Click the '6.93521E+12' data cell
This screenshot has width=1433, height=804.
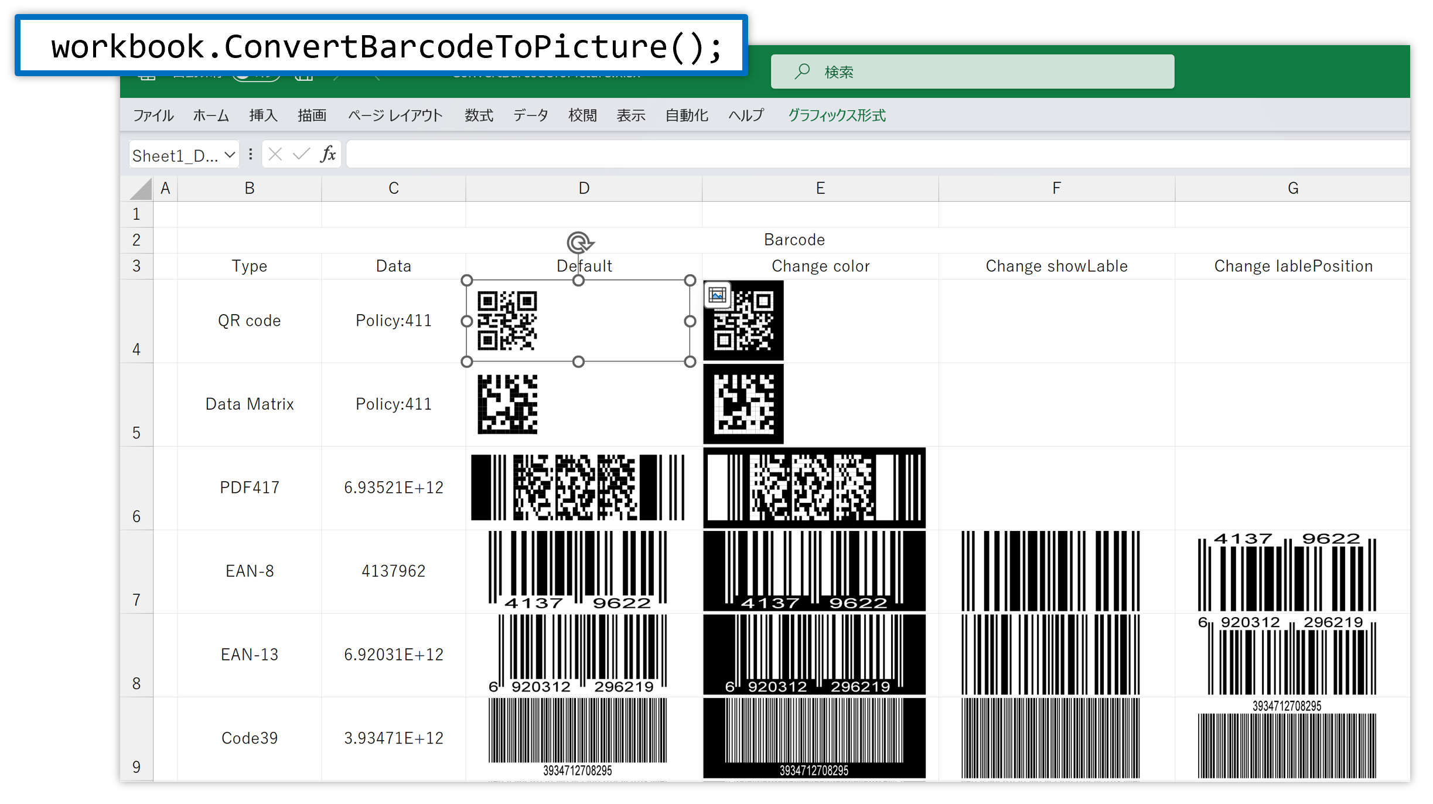394,488
